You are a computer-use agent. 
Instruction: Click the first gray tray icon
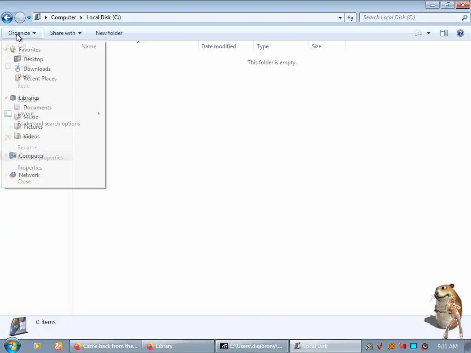click(369, 347)
